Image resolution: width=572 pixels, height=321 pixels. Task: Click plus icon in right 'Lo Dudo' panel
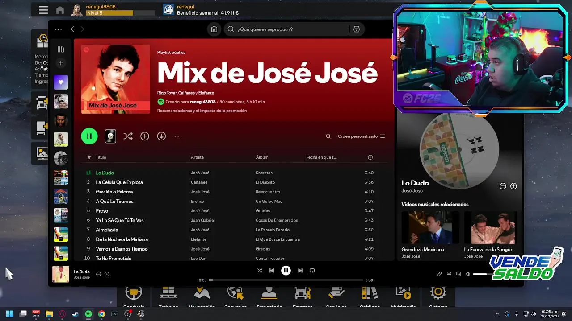[x=513, y=186]
